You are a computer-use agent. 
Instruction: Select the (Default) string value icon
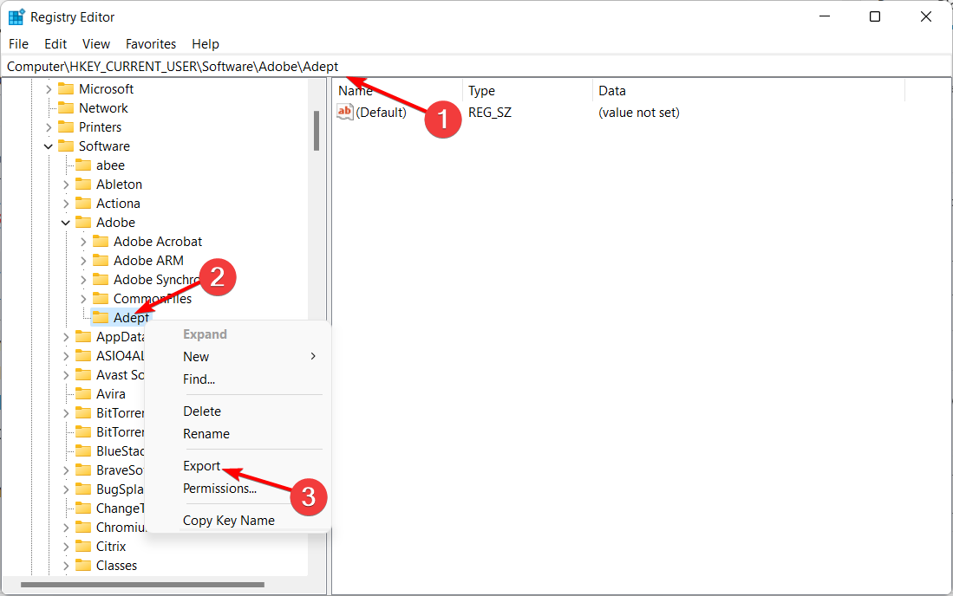[344, 113]
